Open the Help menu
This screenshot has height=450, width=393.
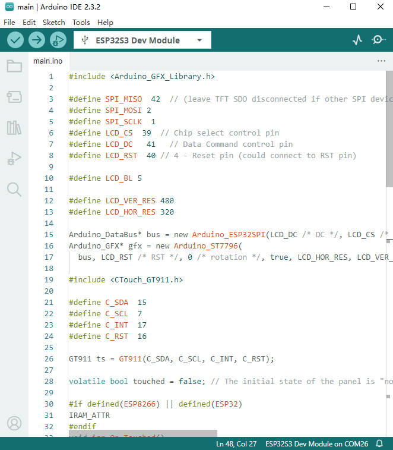tap(105, 23)
